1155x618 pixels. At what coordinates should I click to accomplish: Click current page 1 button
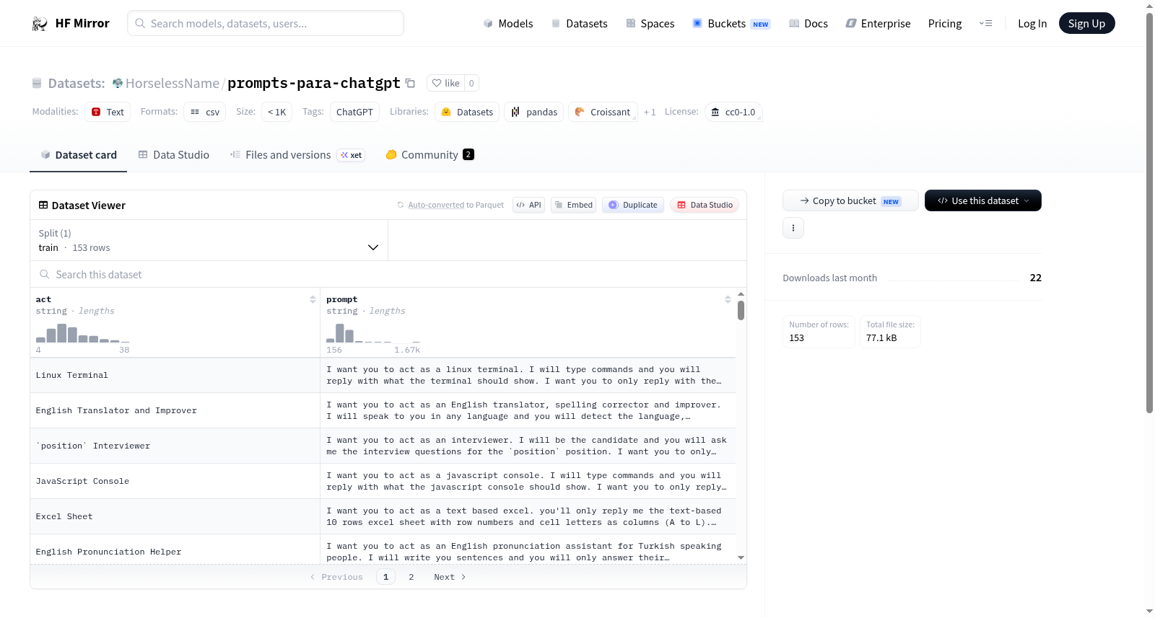click(x=385, y=577)
